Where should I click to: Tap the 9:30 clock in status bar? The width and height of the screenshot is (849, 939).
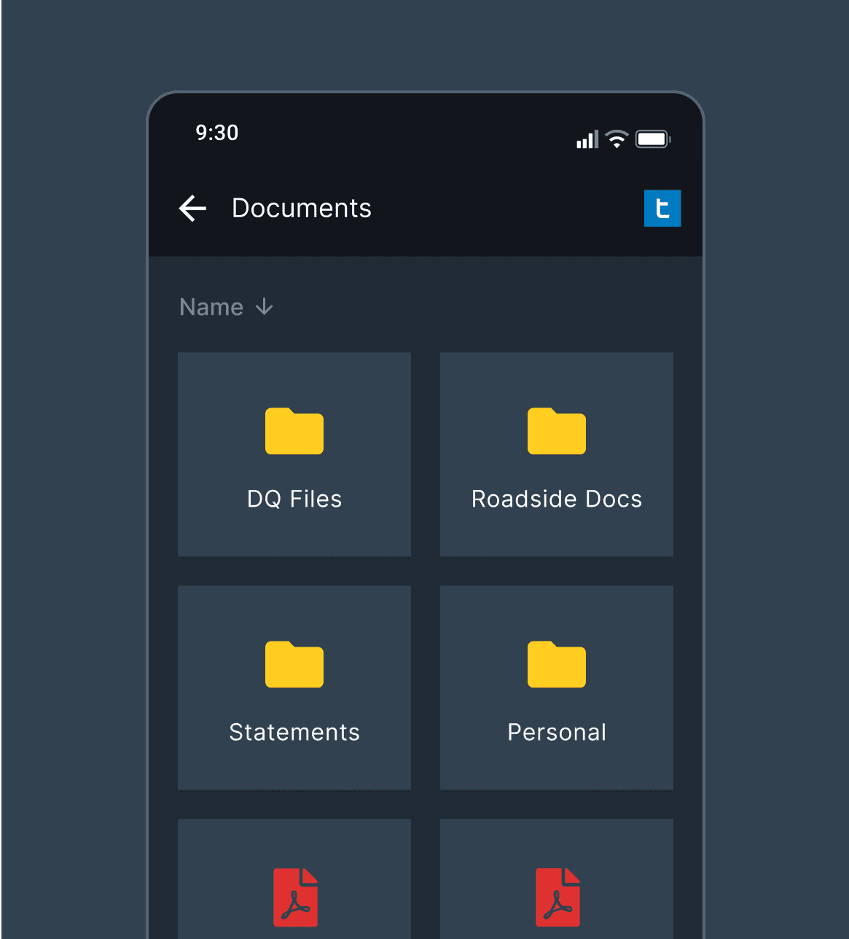(217, 133)
